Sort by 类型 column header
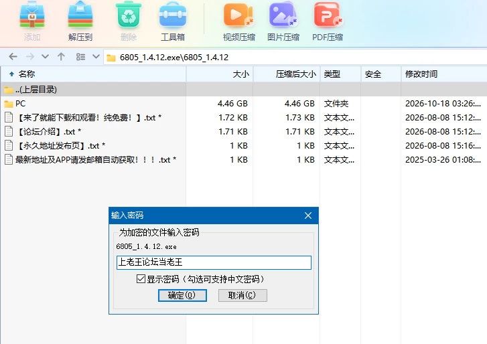 [340, 74]
